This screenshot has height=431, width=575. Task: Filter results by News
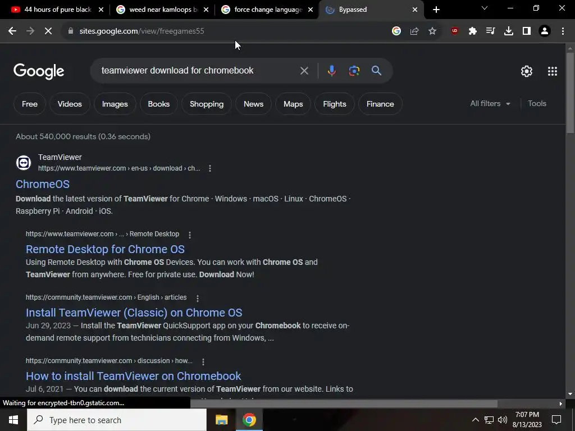click(x=253, y=104)
